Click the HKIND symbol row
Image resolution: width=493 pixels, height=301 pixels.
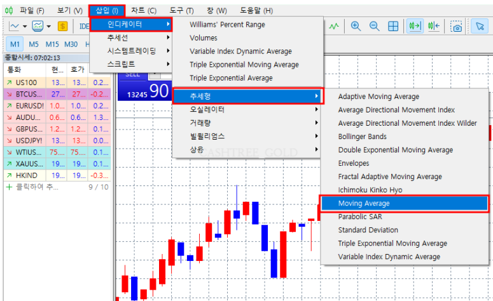tap(57, 175)
